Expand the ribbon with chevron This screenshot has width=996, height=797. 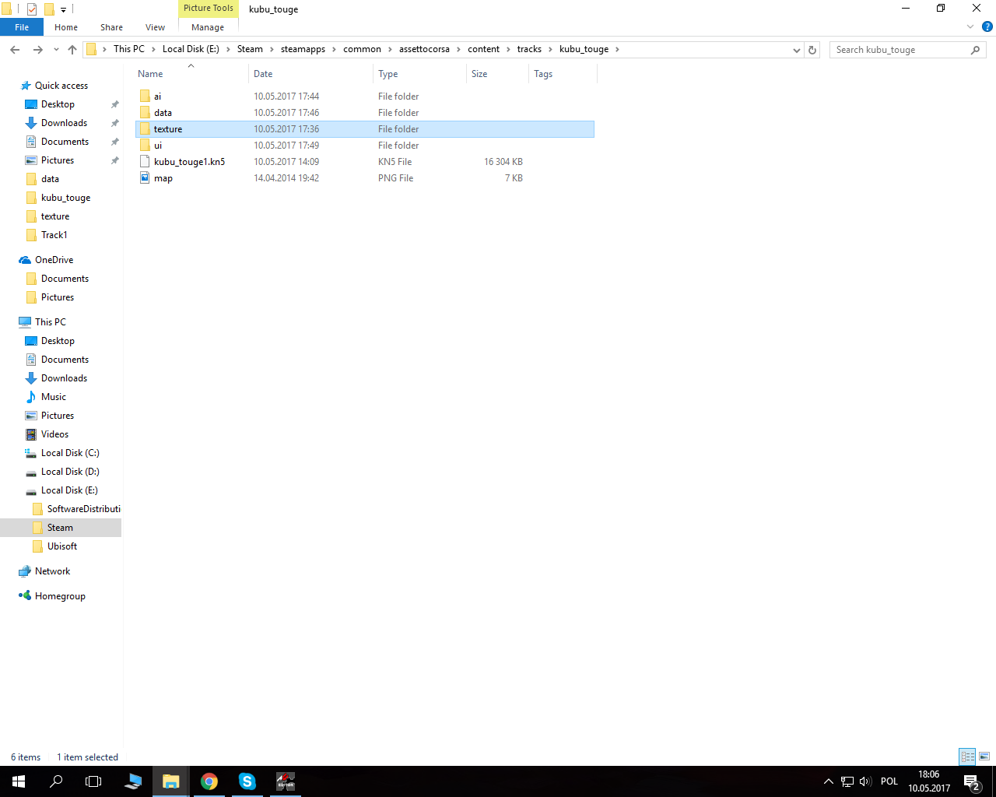coord(970,27)
